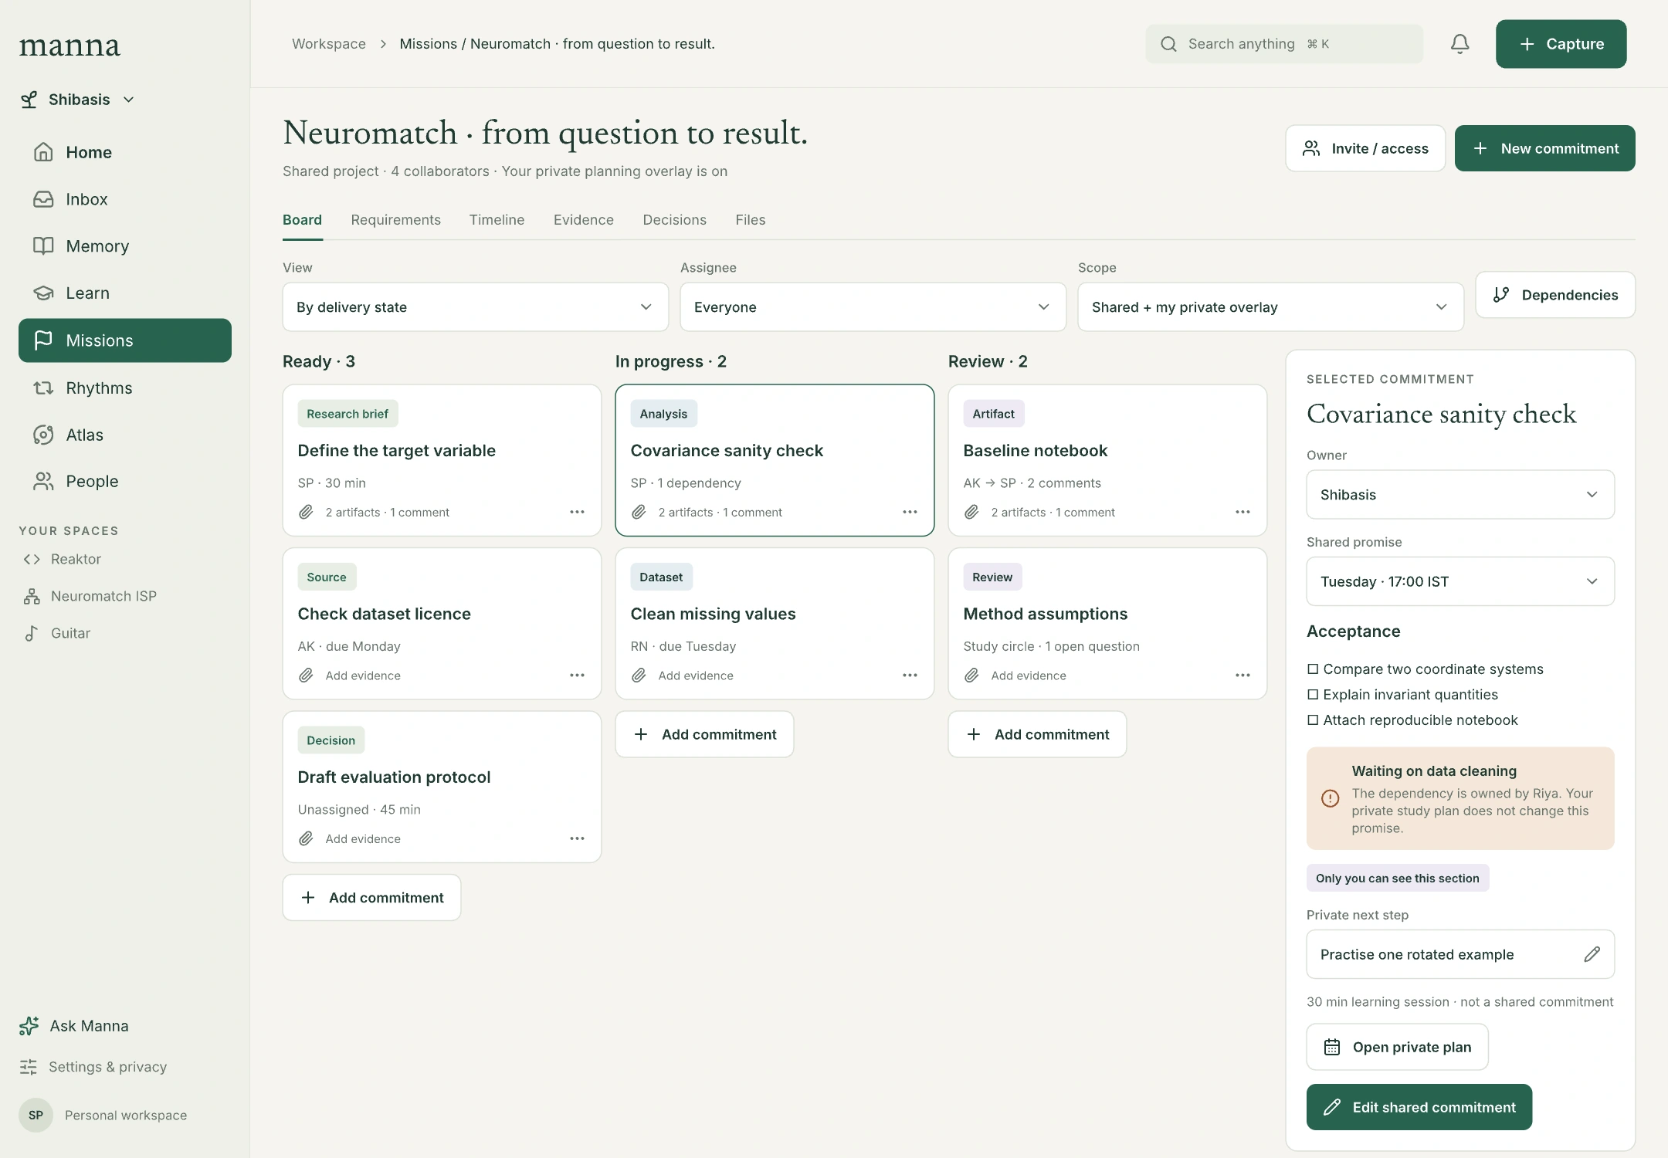Screen dimensions: 1668x1158
Task: Switch to the Requirements tab
Action: point(395,220)
